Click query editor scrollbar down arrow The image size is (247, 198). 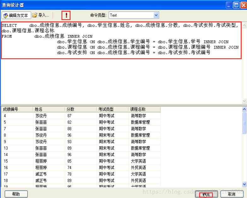tap(244, 101)
